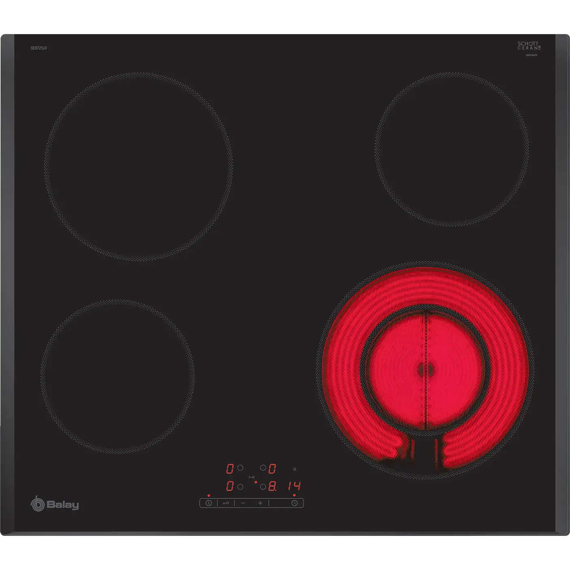
Task: Tap the red indicator dot above power symbol
Action: pos(209,495)
